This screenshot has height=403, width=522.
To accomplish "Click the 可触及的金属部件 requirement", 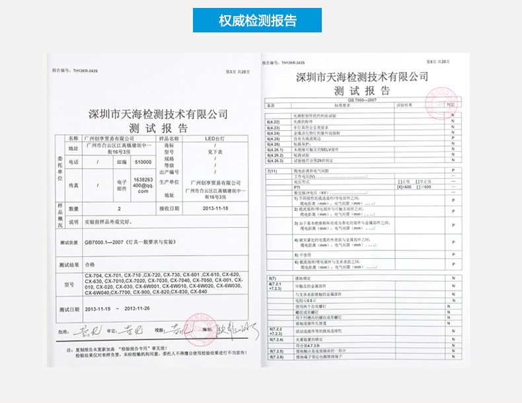I will 311,286.
